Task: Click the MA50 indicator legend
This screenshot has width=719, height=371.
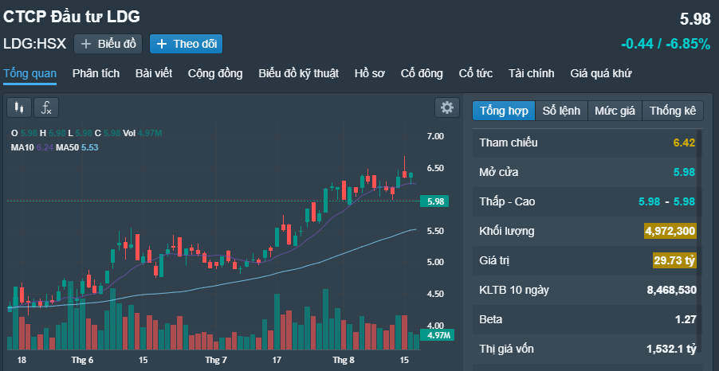Action: click(x=77, y=147)
